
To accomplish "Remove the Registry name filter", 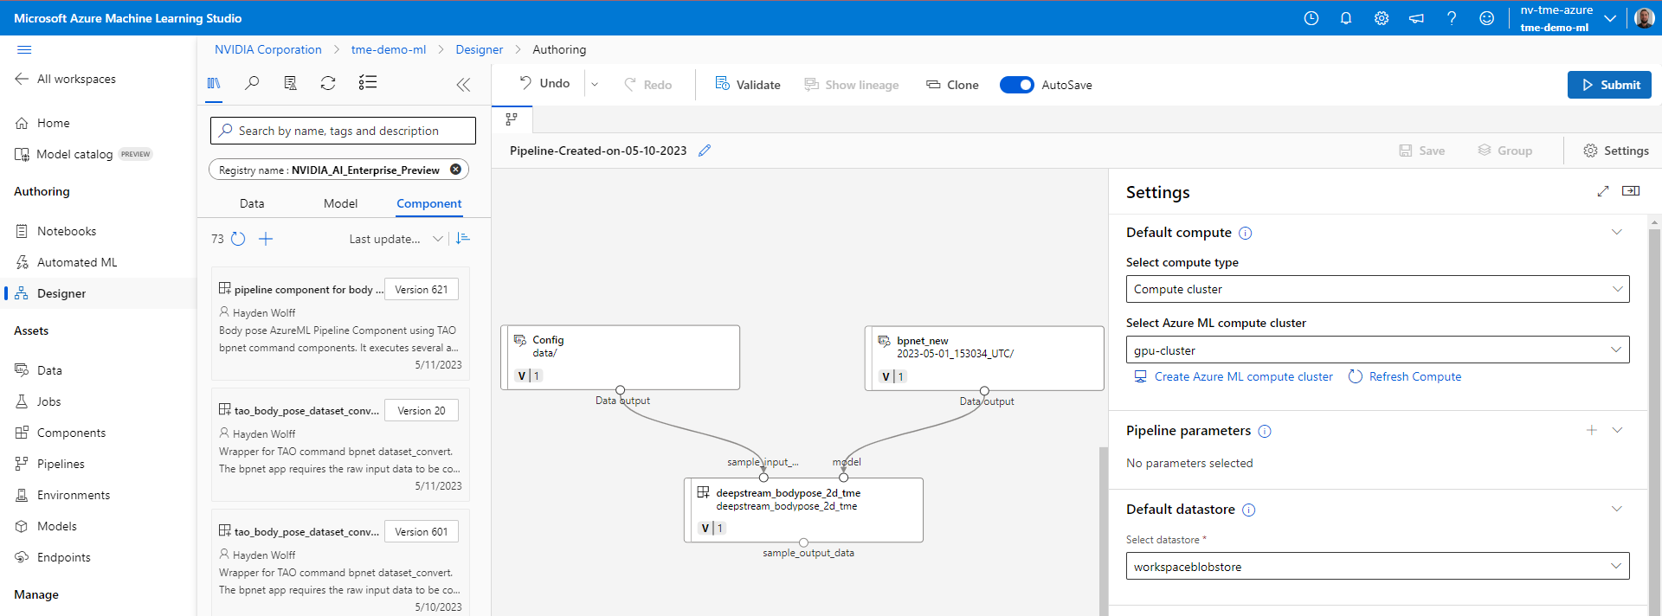I will coord(455,170).
